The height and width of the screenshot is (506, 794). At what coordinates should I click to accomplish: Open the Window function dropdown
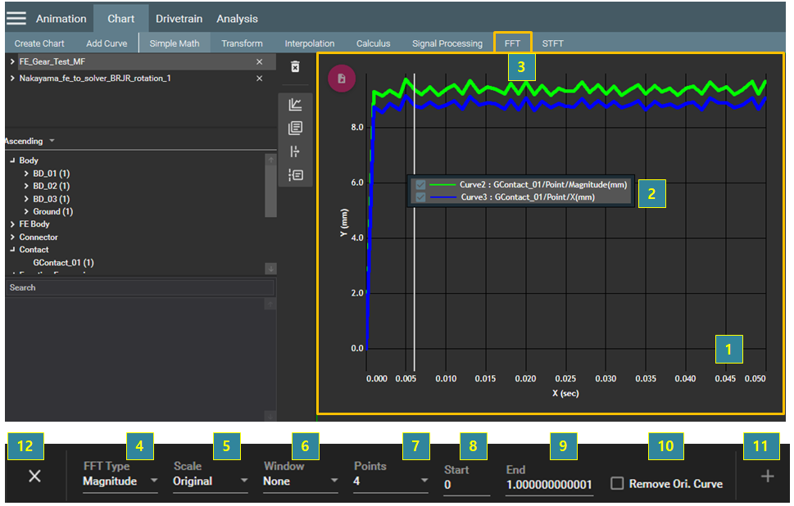(300, 481)
